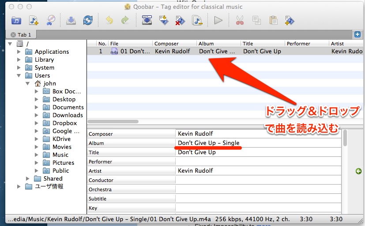Image resolution: width=365 pixels, height=226 pixels.
Task: Click the fill tags tray icon
Action: click(x=147, y=20)
